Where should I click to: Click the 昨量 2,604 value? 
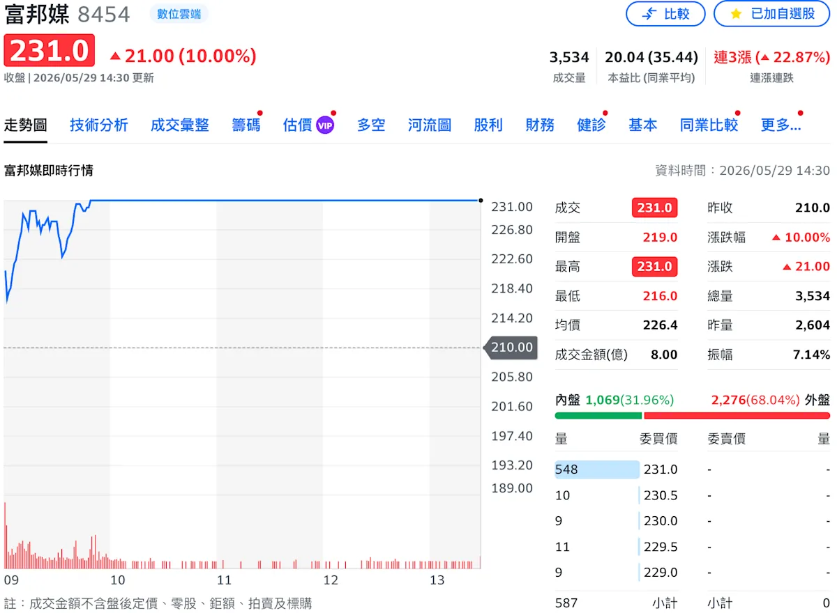pos(813,325)
